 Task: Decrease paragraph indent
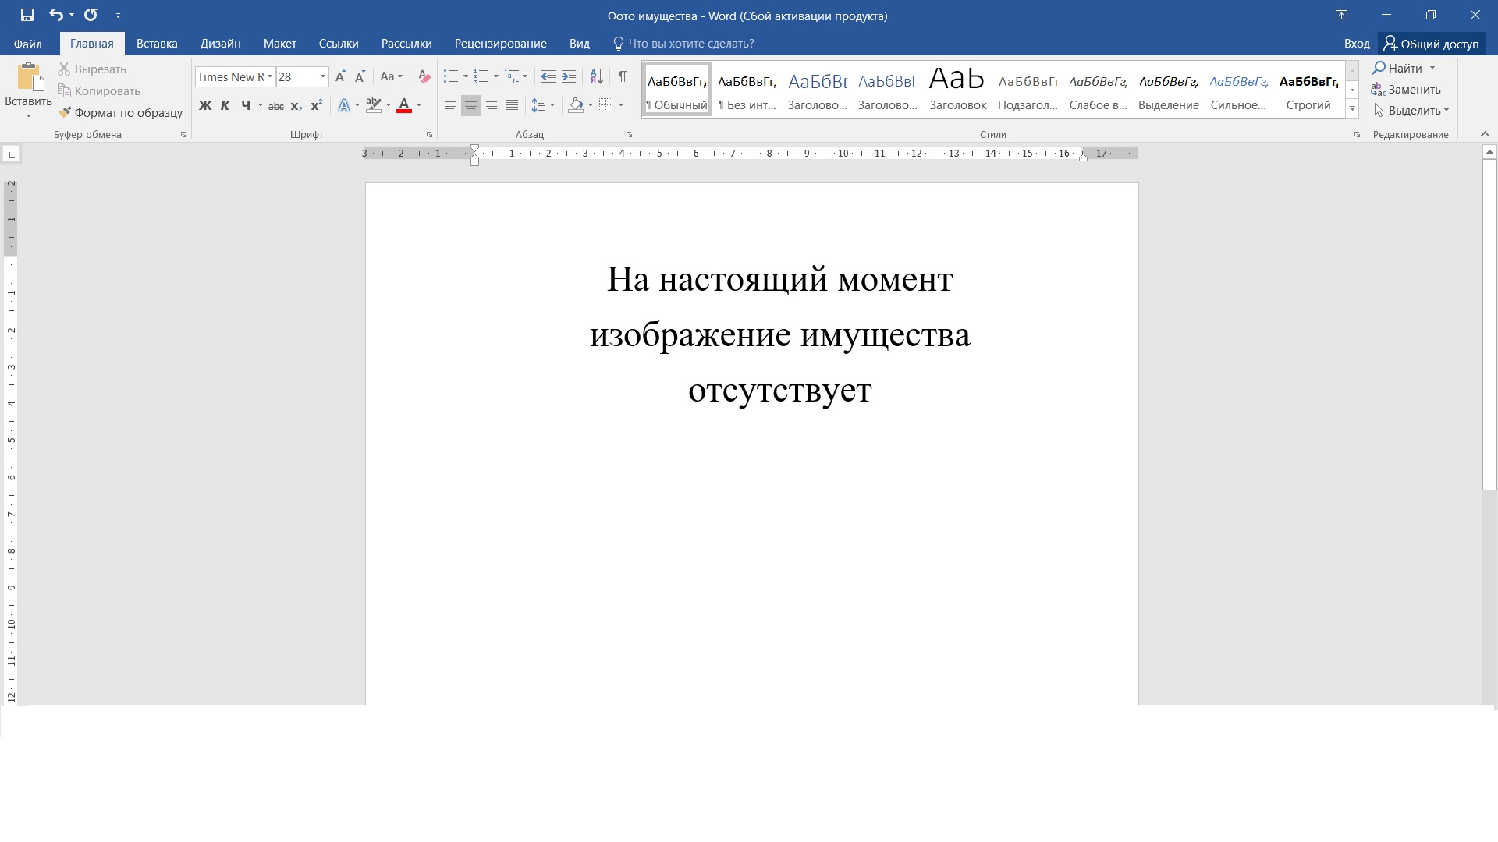(548, 76)
